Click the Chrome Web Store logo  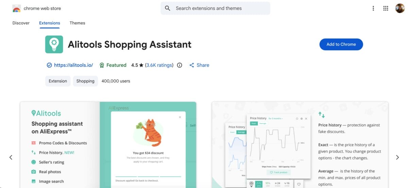pyautogui.click(x=17, y=8)
